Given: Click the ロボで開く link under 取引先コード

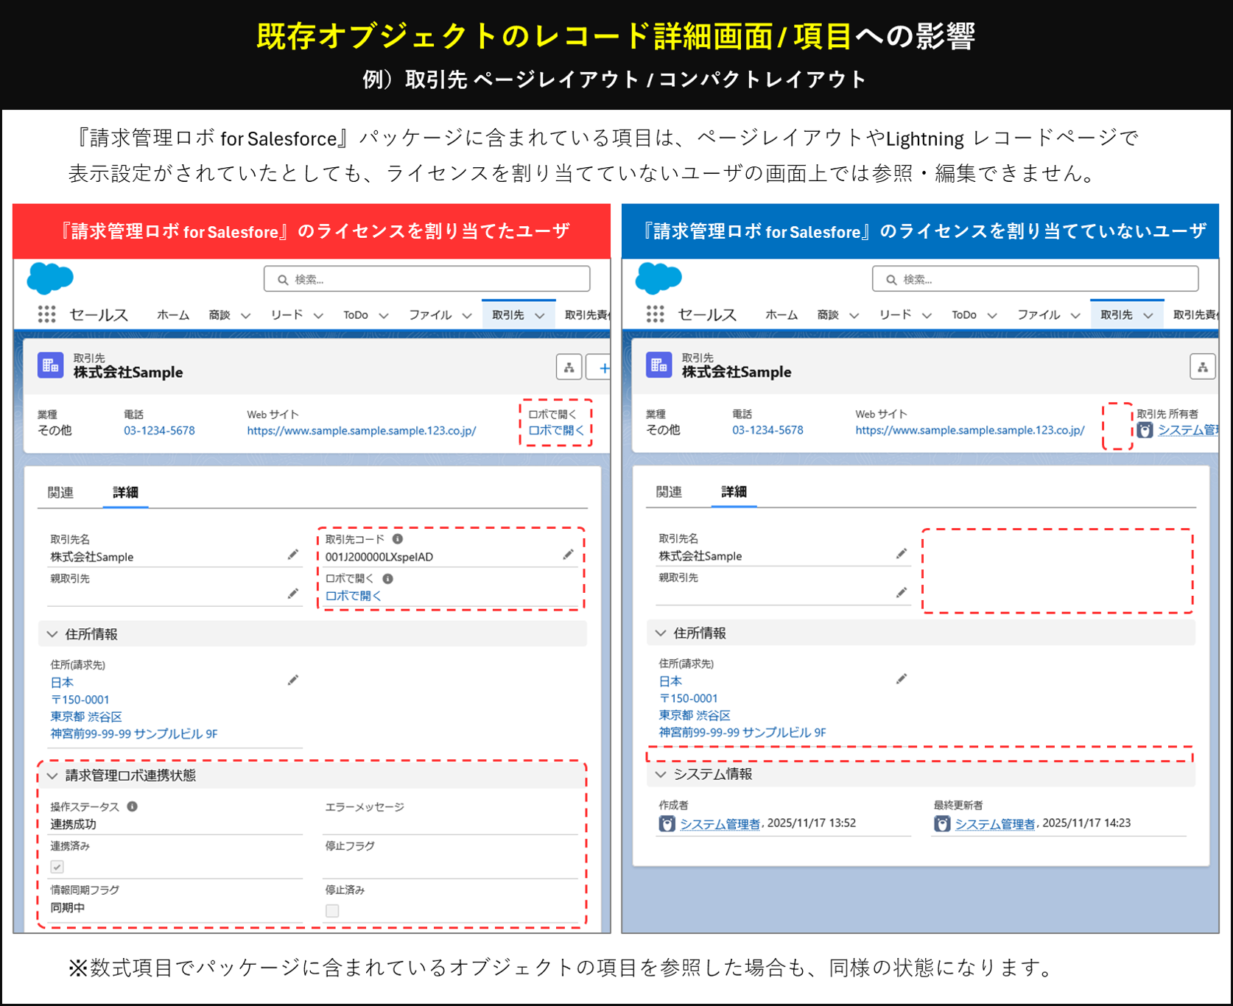Looking at the screenshot, I should [354, 596].
